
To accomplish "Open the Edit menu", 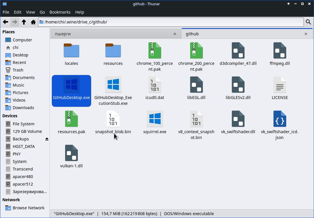I will tap(18, 12).
